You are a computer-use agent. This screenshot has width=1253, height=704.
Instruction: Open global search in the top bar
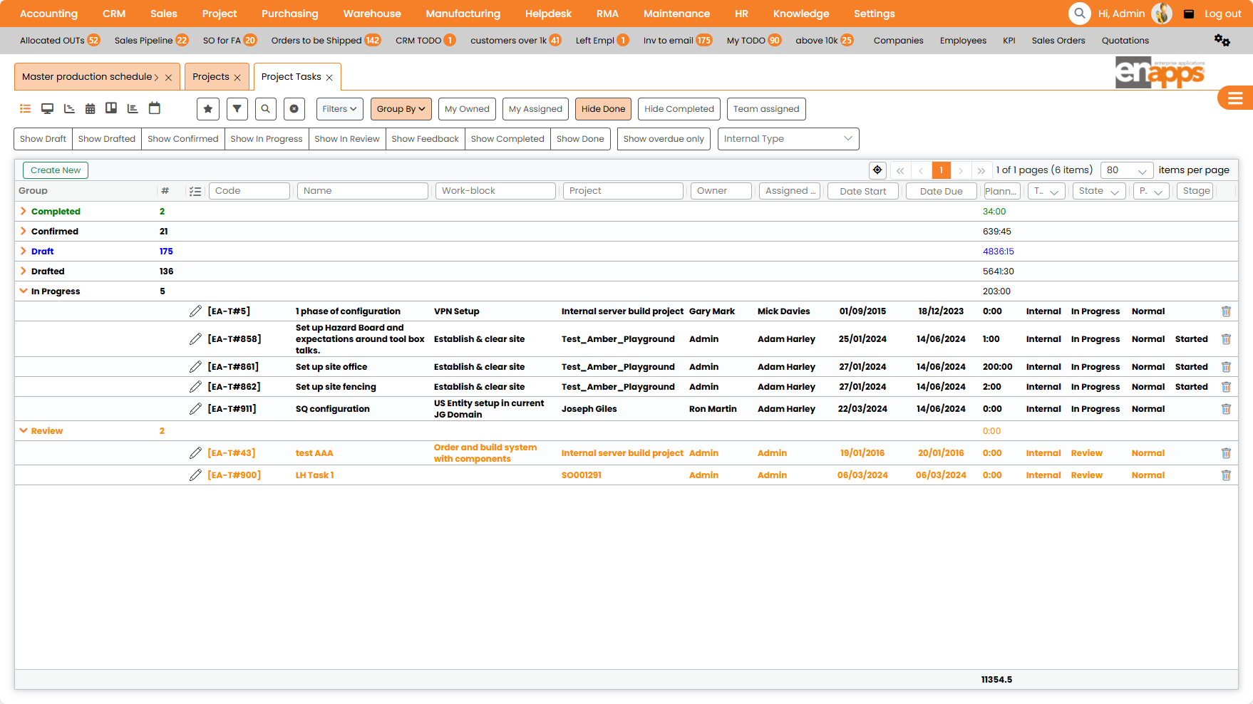1080,14
